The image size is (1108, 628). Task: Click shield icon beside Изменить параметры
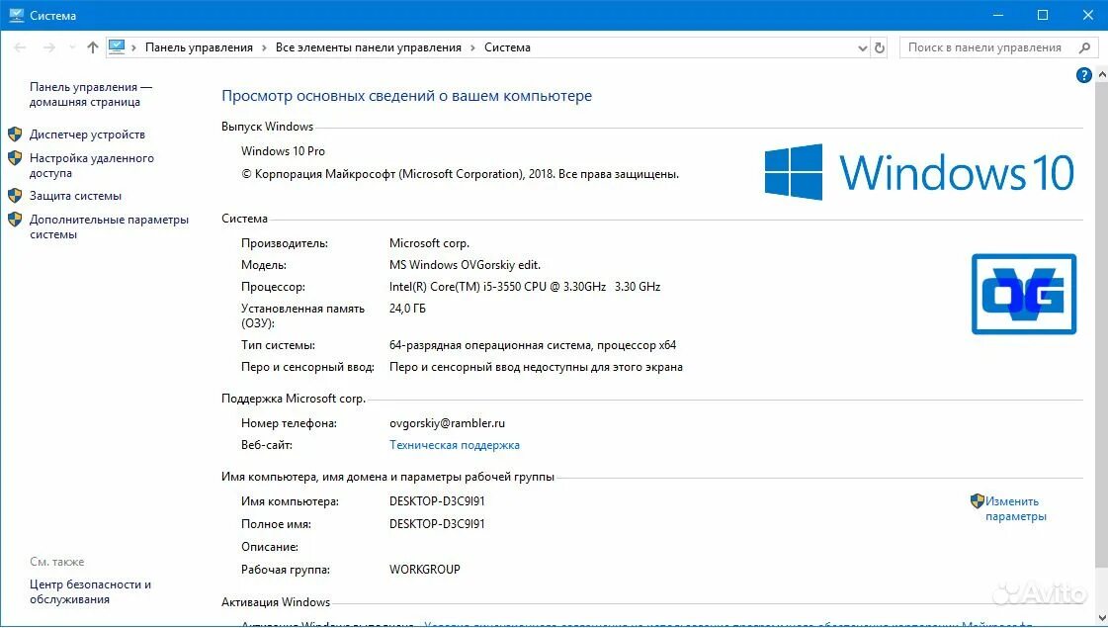coord(978,501)
